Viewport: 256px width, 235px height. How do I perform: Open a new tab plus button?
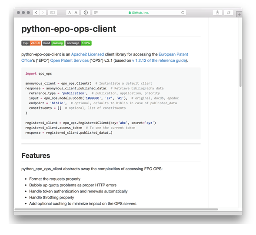tap(239, 14)
